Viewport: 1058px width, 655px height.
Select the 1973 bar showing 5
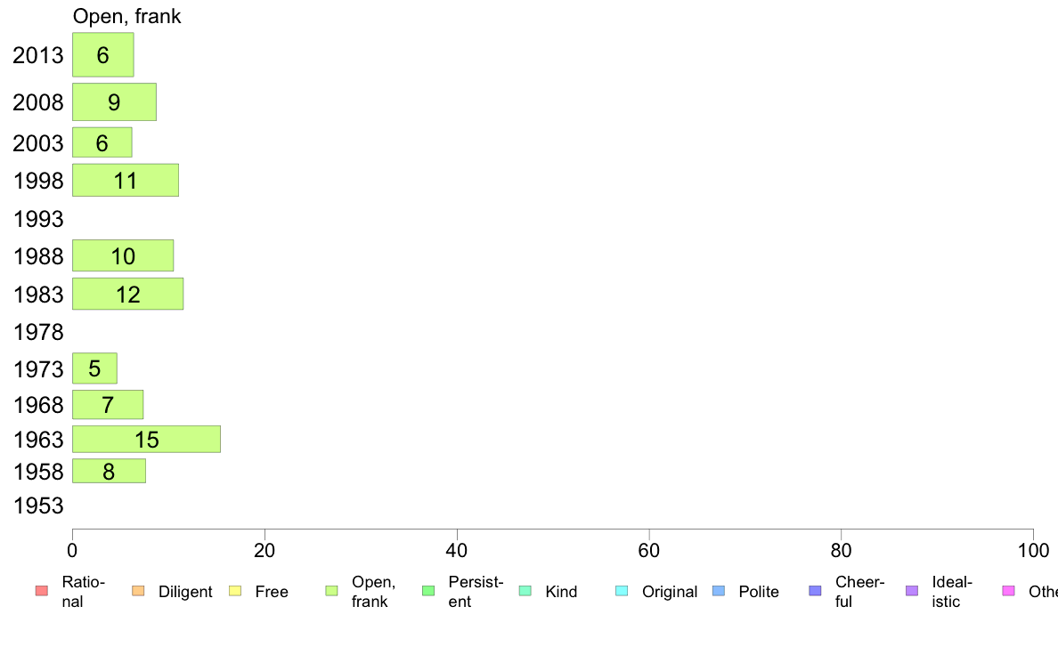(x=95, y=368)
